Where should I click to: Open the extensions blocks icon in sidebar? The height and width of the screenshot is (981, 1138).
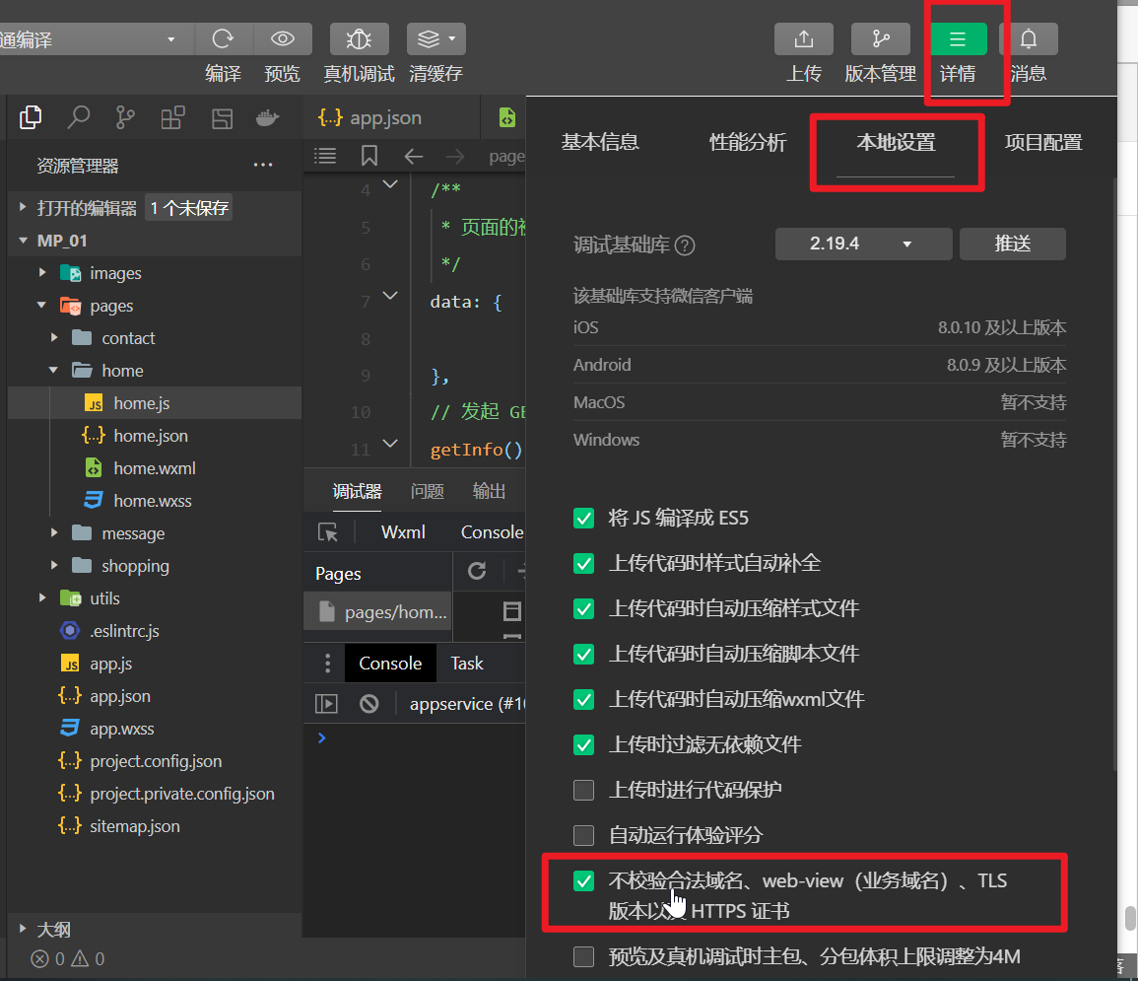pyautogui.click(x=172, y=117)
